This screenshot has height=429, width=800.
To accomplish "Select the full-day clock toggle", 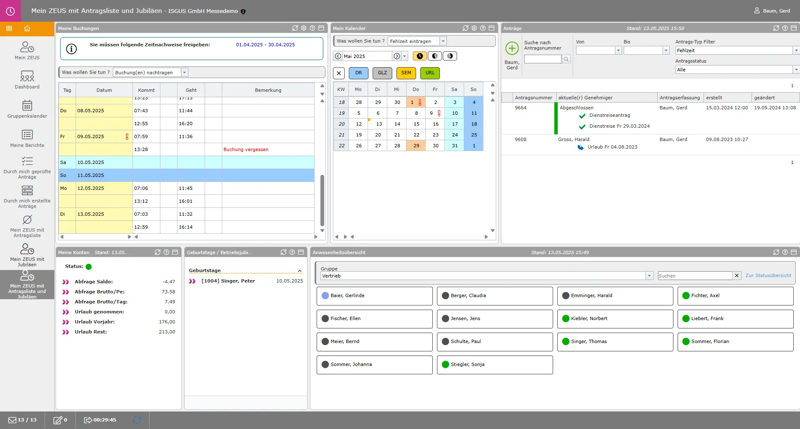I will pyautogui.click(x=419, y=56).
